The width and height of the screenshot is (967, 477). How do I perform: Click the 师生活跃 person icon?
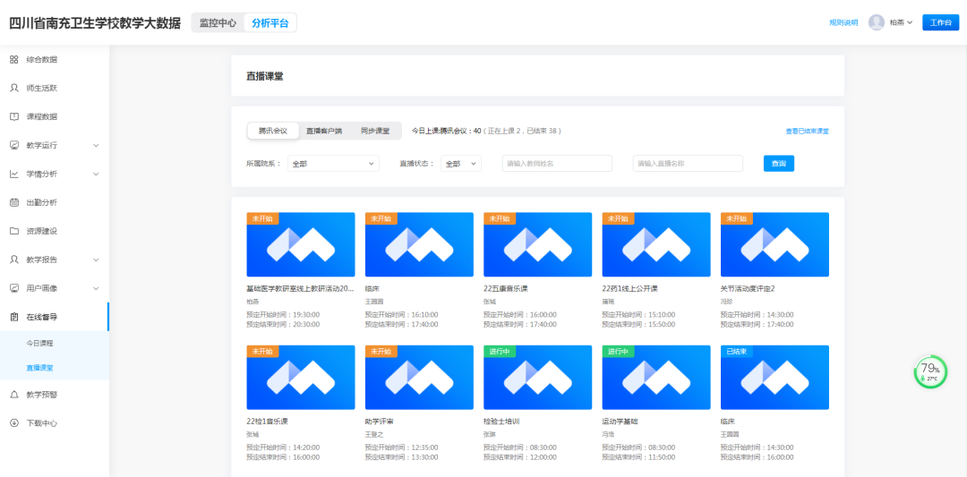(14, 88)
